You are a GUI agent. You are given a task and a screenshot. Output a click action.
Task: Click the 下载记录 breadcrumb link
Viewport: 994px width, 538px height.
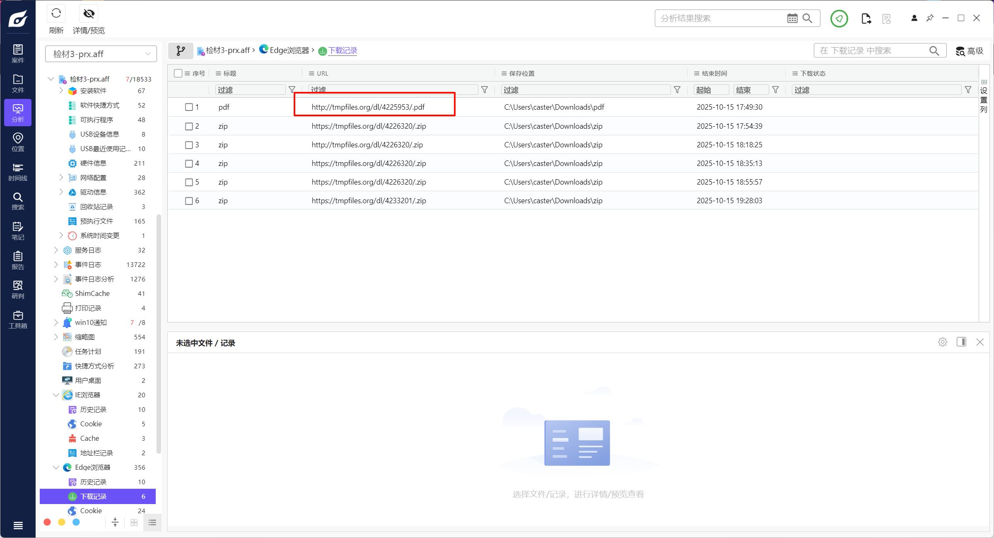pyautogui.click(x=343, y=50)
